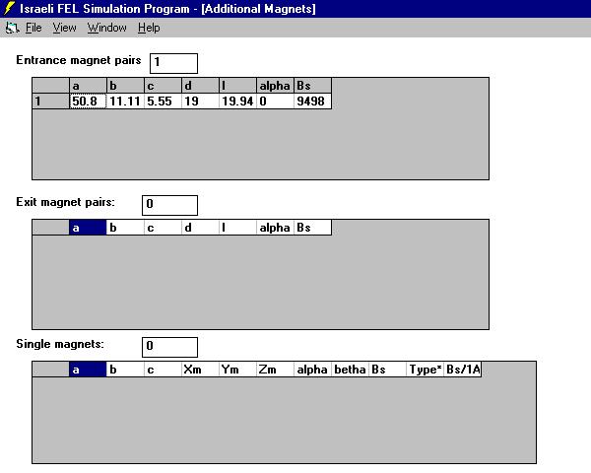Click exit table column header Bs
591x473 pixels.
pyautogui.click(x=312, y=228)
